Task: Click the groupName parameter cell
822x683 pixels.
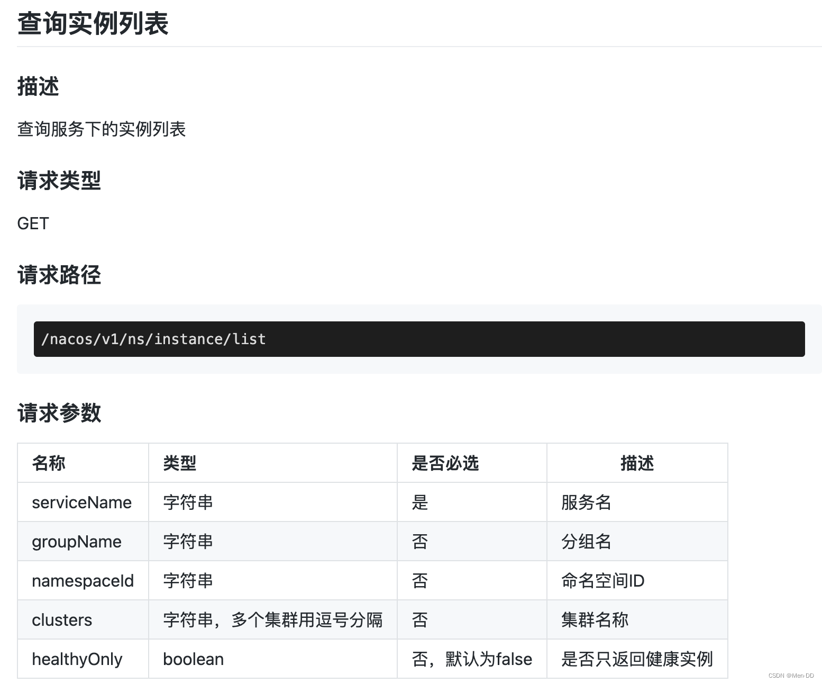Action: click(x=83, y=541)
